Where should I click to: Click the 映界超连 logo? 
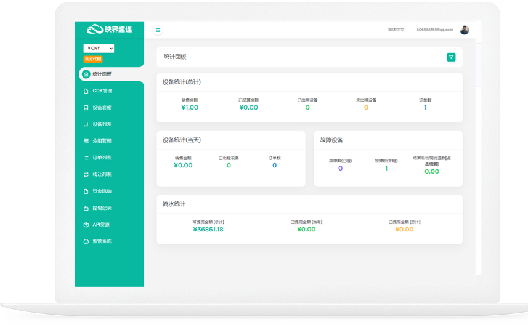point(109,30)
